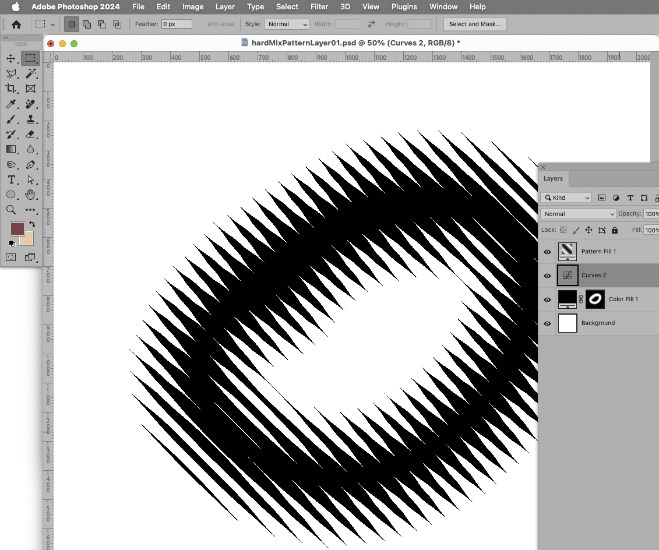Select the Clone Stamp tool
659x550 pixels.
[x=30, y=119]
